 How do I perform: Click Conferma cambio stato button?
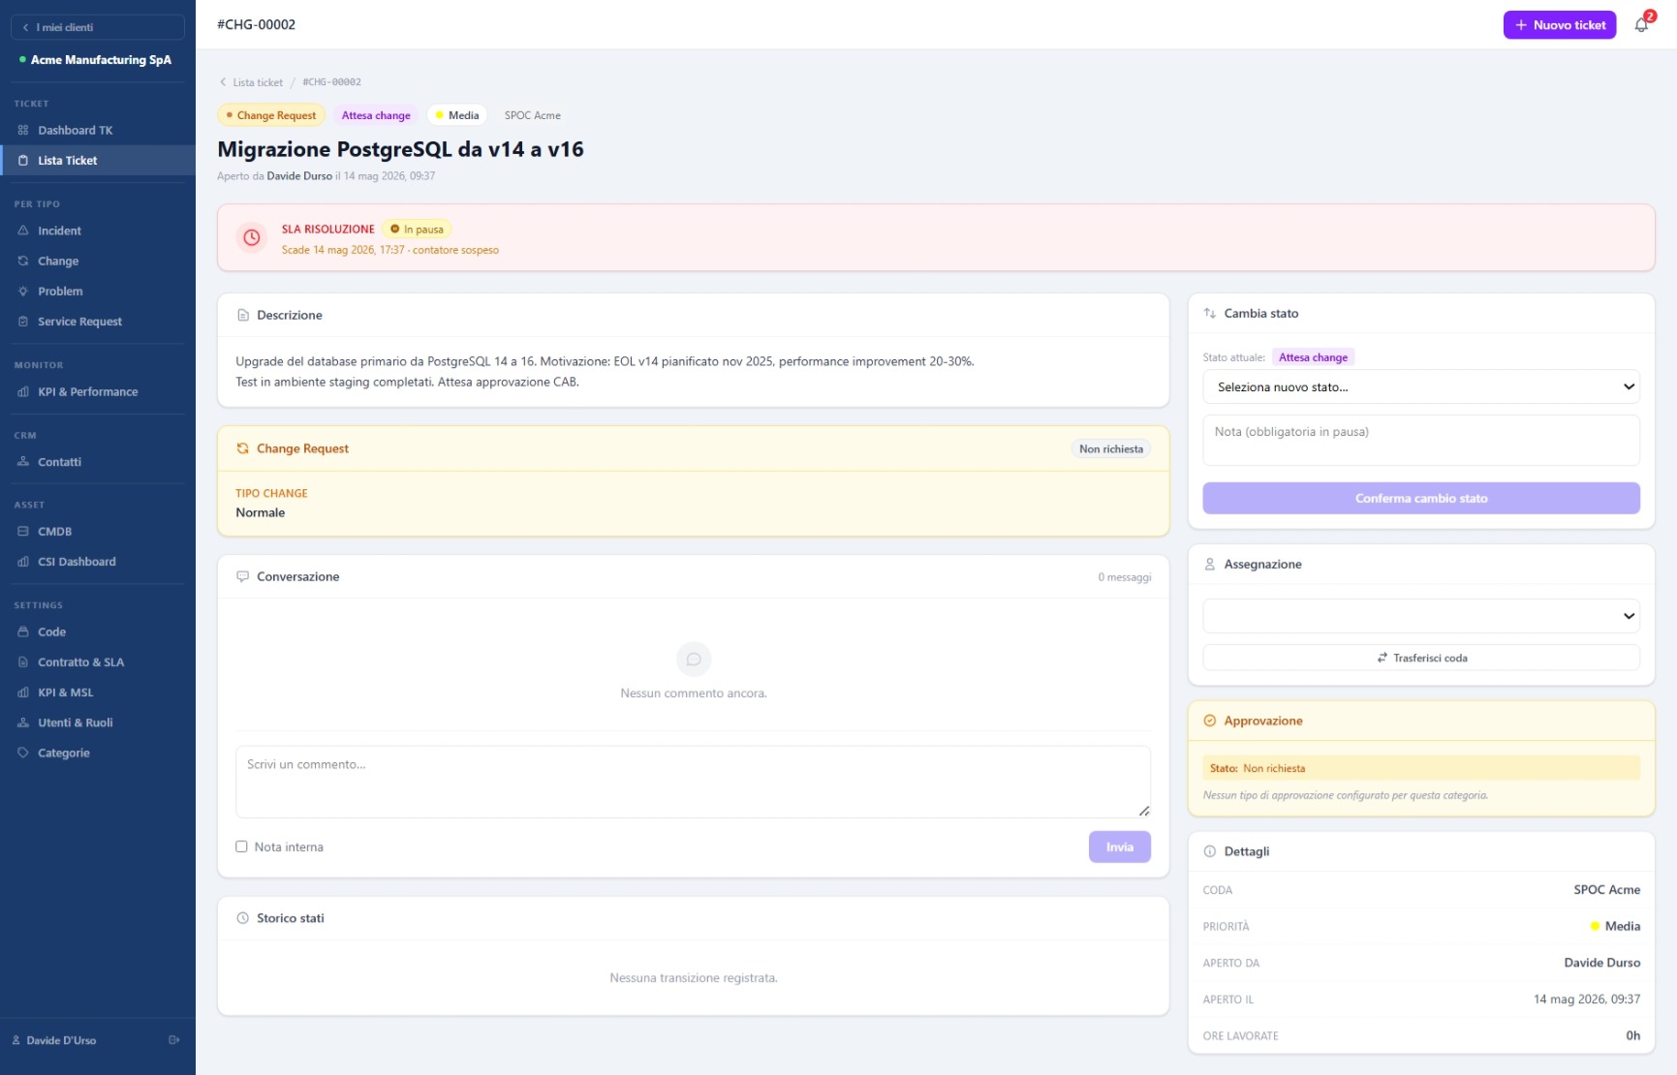tap(1421, 498)
